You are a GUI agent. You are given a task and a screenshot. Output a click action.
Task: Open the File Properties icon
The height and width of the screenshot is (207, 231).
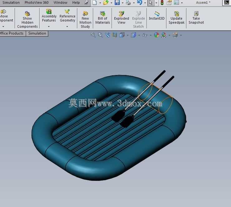169,2
